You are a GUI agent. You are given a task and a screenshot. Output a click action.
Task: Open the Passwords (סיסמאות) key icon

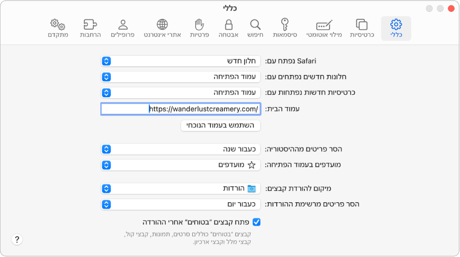pos(285,28)
